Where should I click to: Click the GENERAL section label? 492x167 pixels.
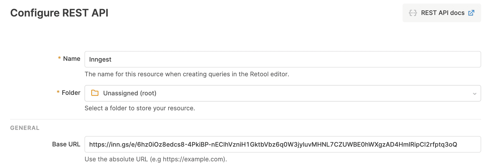tap(25, 128)
